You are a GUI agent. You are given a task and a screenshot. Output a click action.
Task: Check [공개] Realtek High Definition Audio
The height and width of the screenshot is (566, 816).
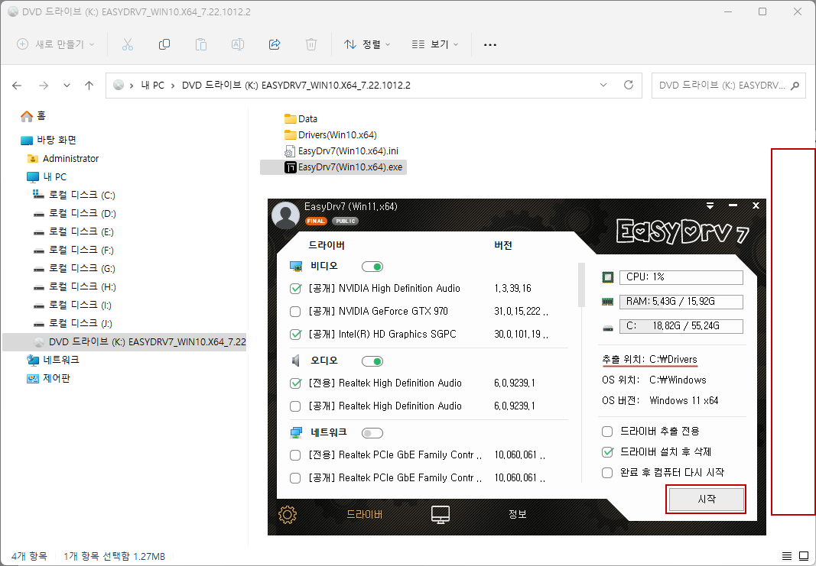pyautogui.click(x=295, y=406)
